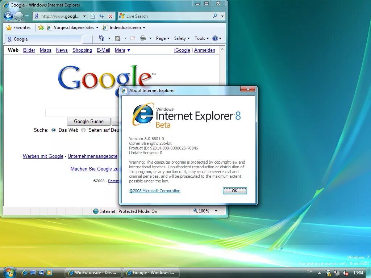Image resolution: width=371 pixels, height=278 pixels.
Task: Click the Home icon in command bar
Action: pos(101,38)
